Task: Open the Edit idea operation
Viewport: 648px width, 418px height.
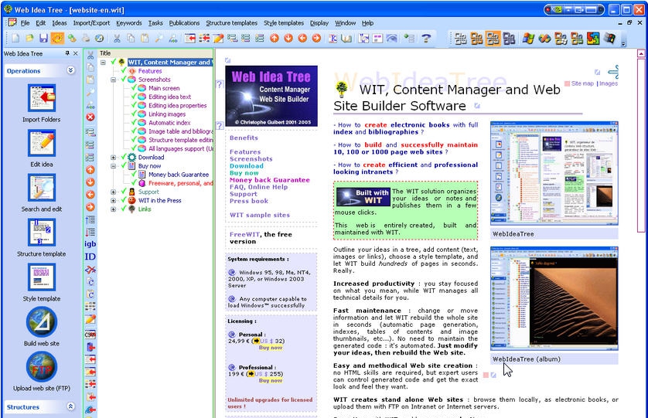Action: (41, 143)
